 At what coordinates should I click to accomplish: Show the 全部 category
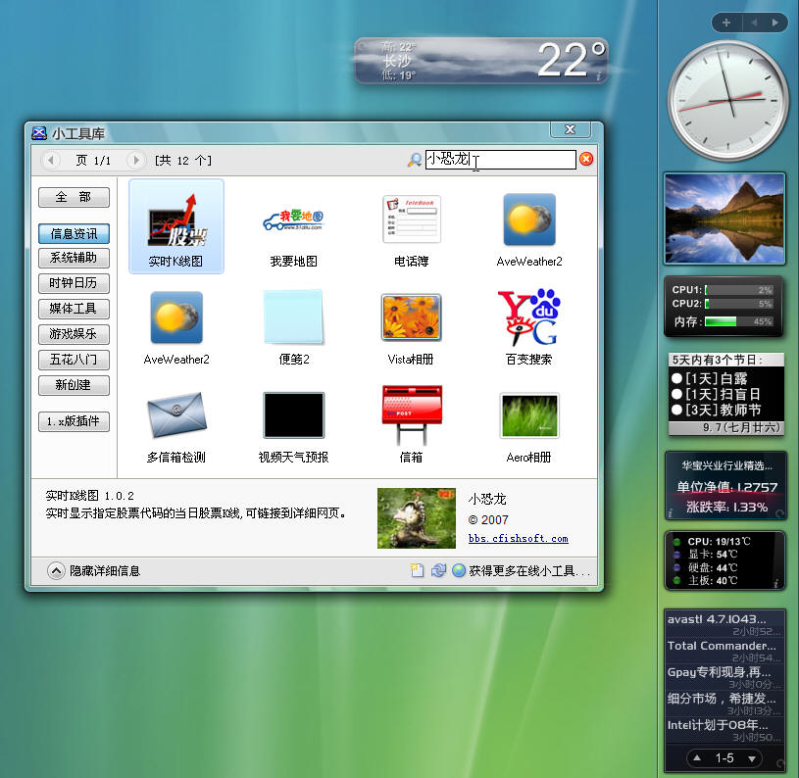pos(74,197)
